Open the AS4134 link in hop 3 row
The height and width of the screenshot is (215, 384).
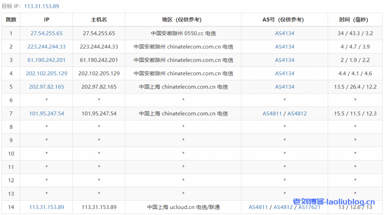[285, 60]
